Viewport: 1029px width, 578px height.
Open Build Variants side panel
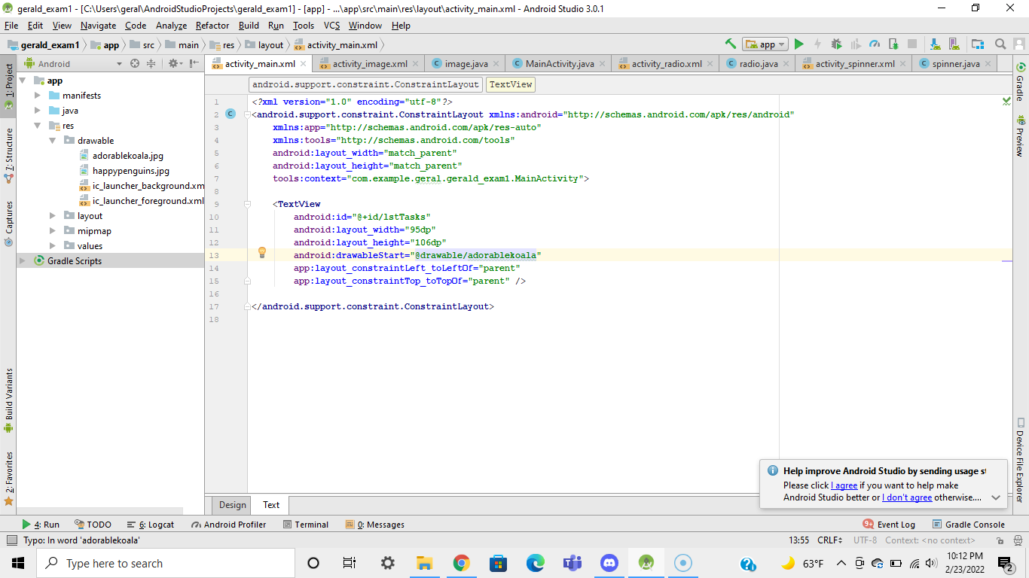[x=9, y=400]
